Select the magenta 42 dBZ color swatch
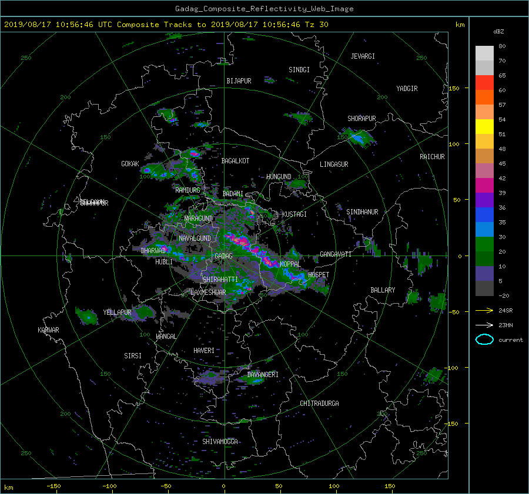This screenshot has width=529, height=494. pos(484,185)
